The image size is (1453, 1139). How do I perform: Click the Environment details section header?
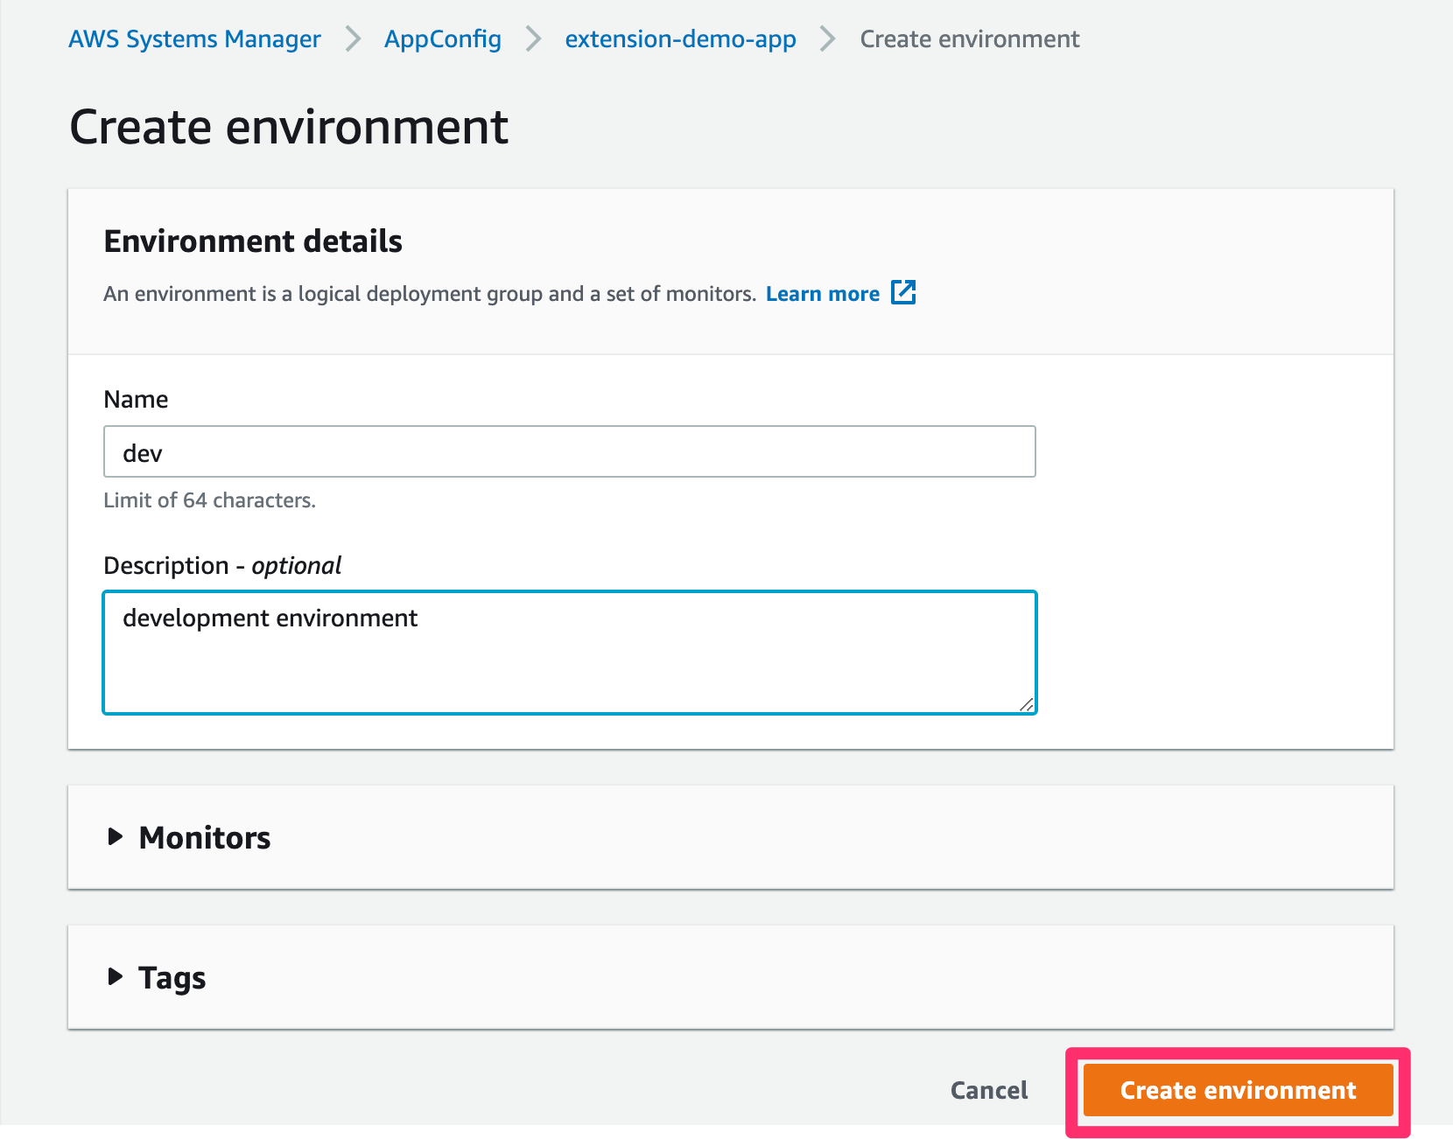[253, 241]
